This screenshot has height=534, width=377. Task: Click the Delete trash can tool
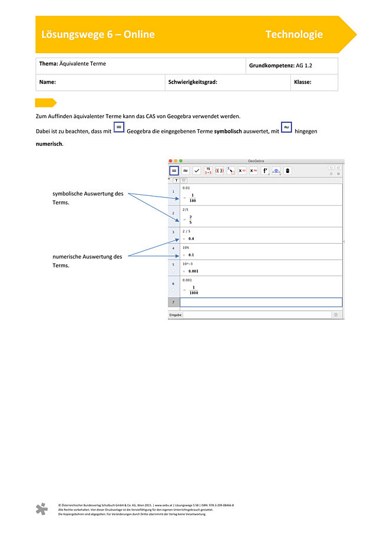point(287,171)
